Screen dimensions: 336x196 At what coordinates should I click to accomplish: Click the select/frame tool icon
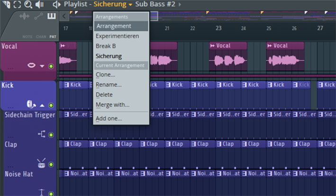[x=17, y=5]
